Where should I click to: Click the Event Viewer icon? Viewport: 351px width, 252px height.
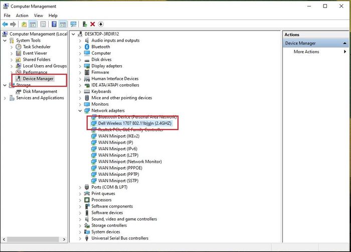click(x=19, y=53)
